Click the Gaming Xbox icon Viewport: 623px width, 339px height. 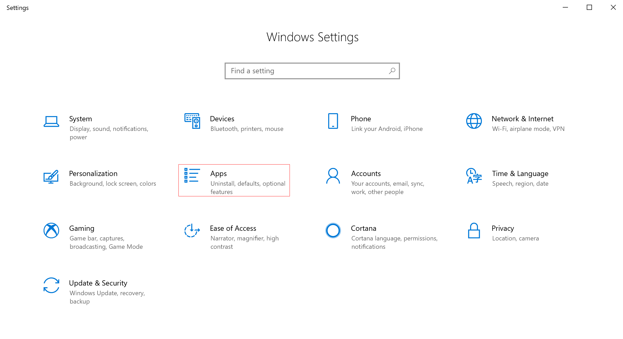[x=51, y=231]
